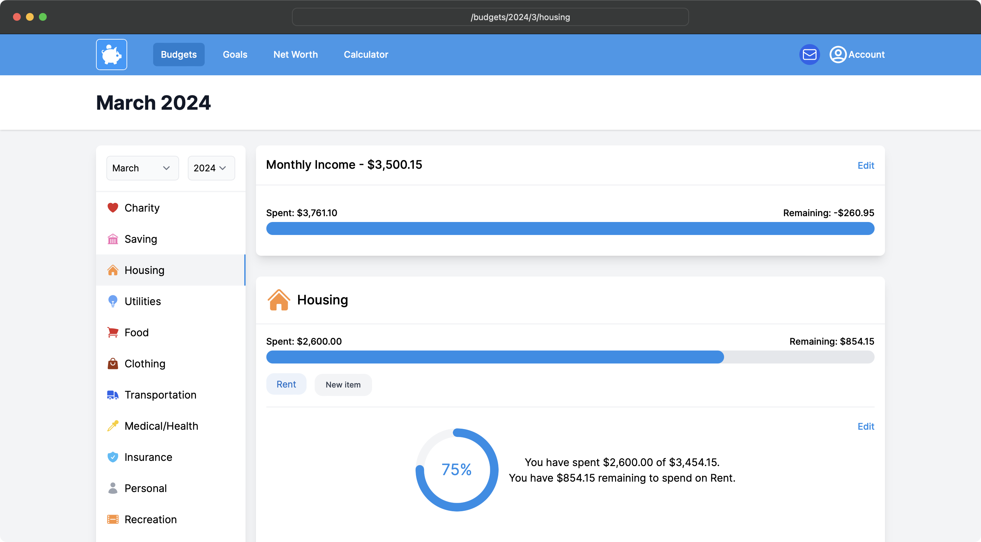This screenshot has width=981, height=542.
Task: Click the Account user profile icon
Action: coord(838,55)
